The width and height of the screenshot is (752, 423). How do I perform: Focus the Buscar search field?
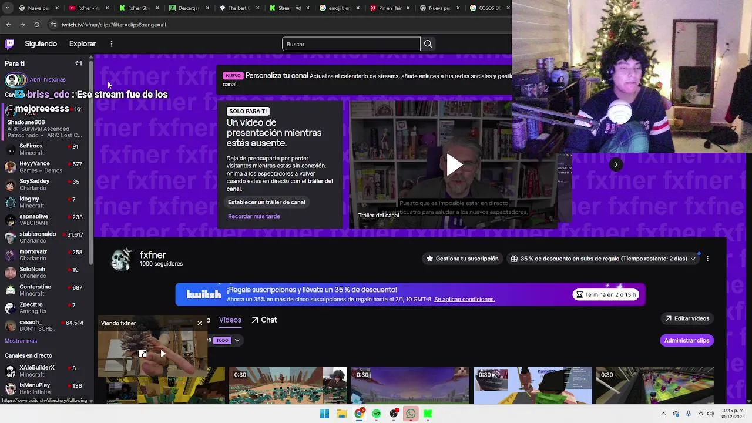tap(351, 44)
